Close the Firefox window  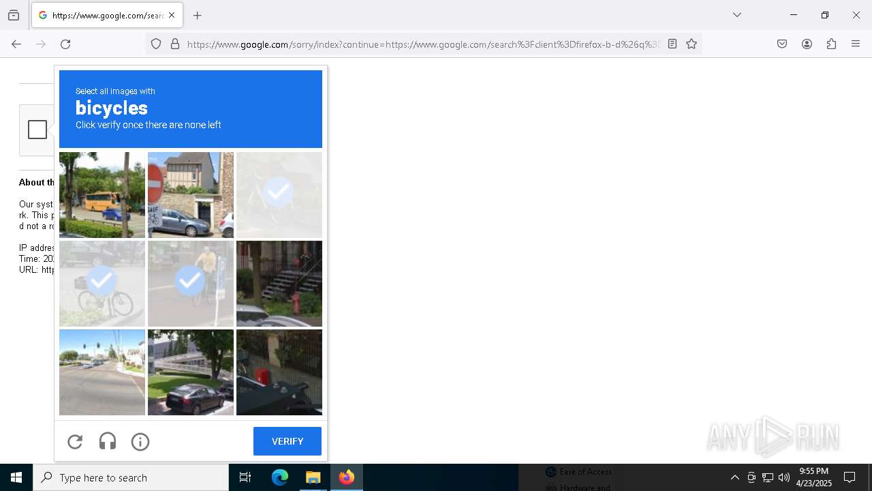click(x=856, y=15)
